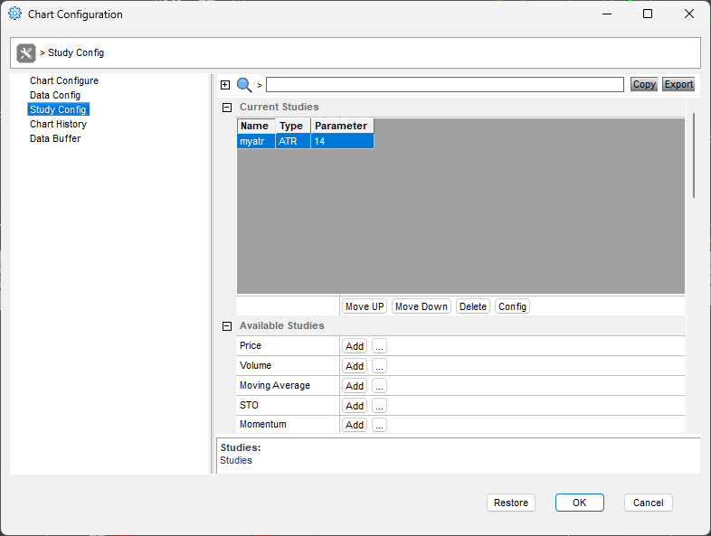
Task: Collapse the Current Studies section
Action: pos(227,108)
